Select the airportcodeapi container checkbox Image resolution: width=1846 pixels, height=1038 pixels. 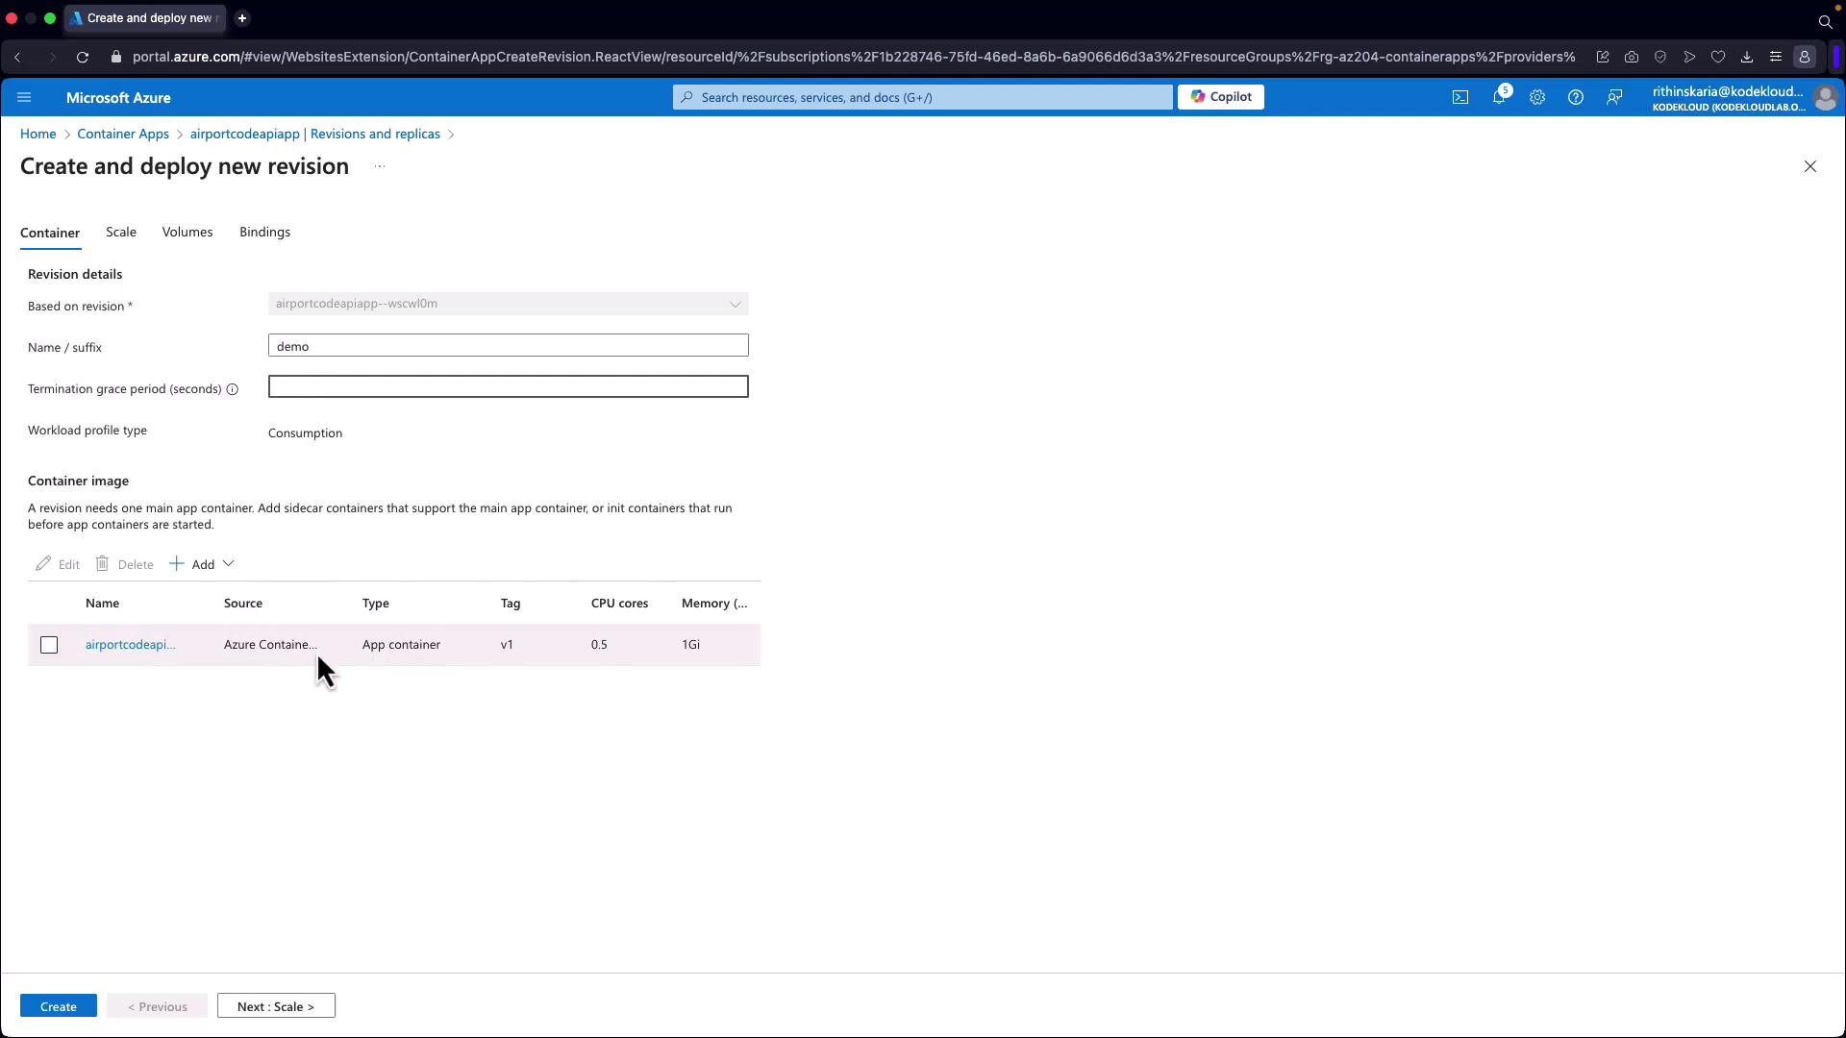click(x=49, y=645)
